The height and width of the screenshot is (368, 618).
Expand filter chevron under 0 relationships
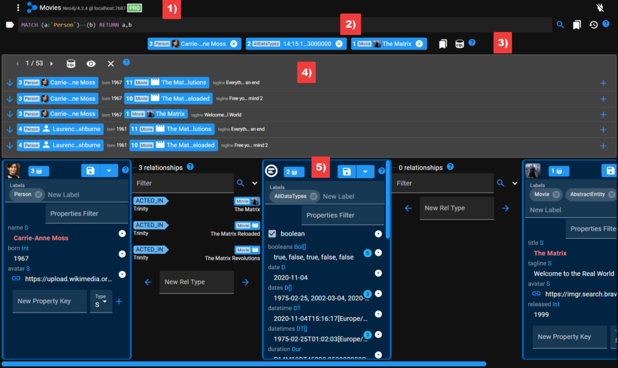coord(515,183)
